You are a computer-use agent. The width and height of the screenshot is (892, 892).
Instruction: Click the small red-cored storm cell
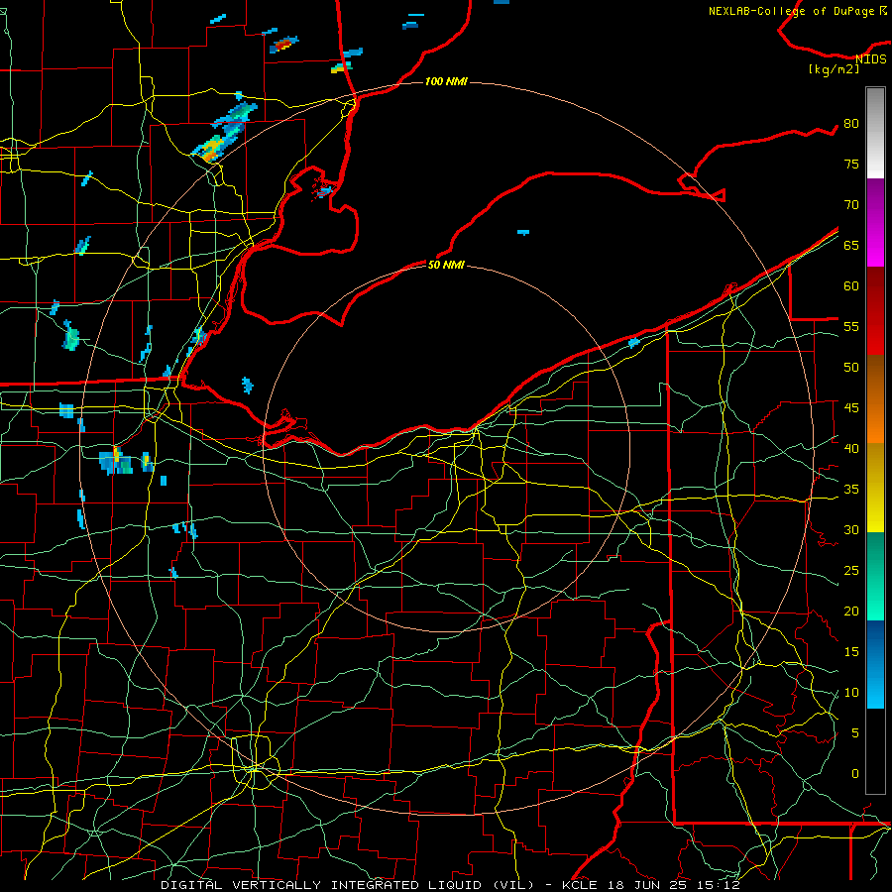tap(284, 45)
